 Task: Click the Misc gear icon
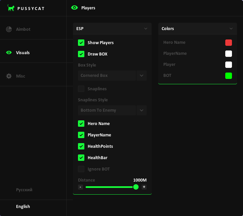pos(9,76)
